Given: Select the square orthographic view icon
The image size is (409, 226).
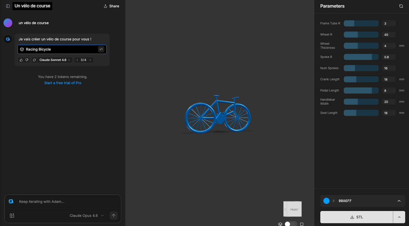Looking at the screenshot, I should click(x=302, y=224).
